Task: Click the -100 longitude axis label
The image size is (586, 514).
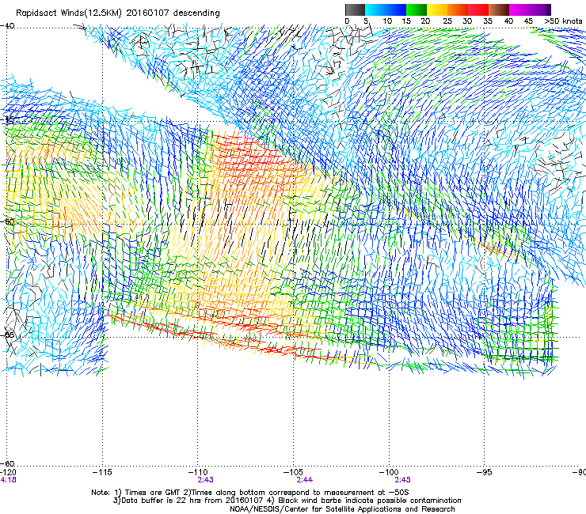Action: [389, 473]
